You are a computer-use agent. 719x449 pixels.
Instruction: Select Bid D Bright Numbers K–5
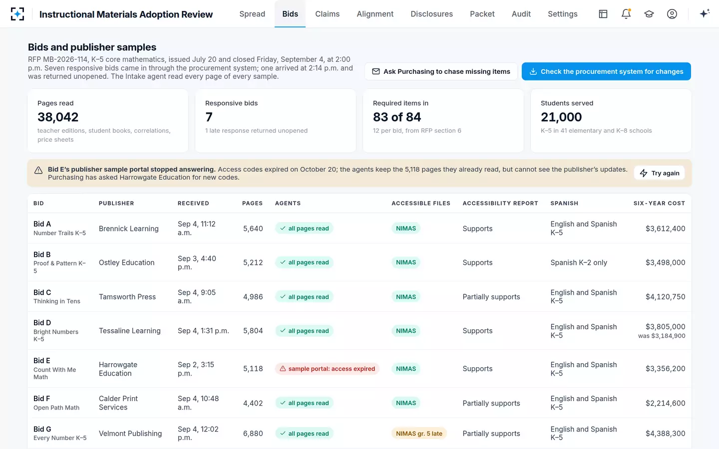[359, 331]
